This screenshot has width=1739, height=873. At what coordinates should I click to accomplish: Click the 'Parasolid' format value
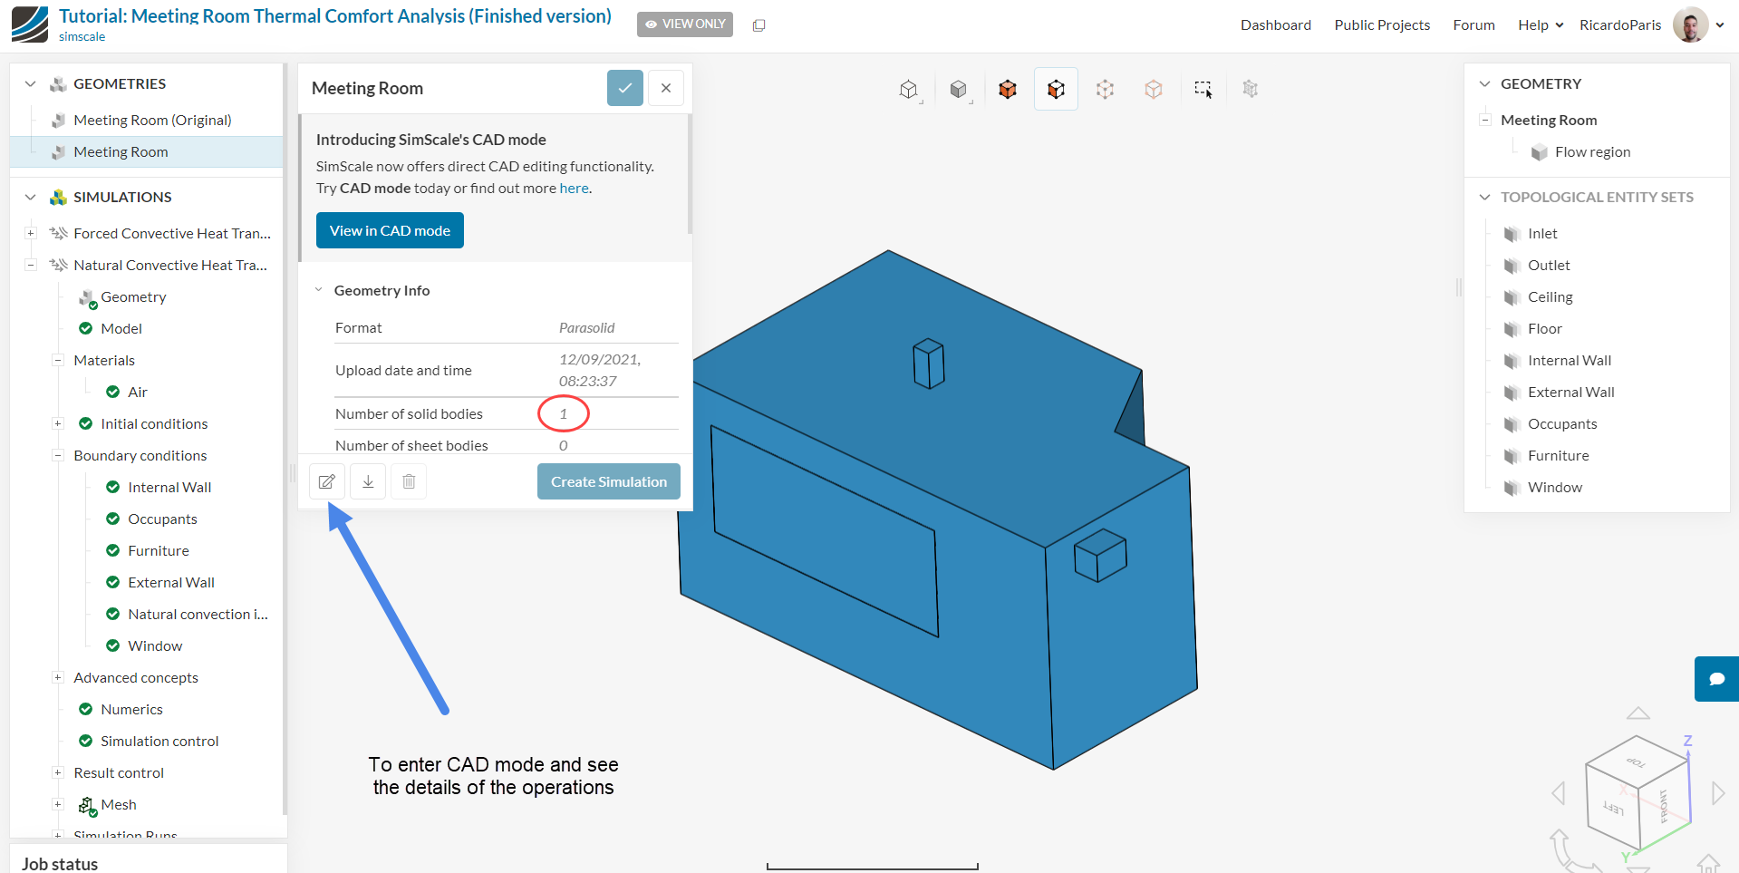pyautogui.click(x=586, y=327)
